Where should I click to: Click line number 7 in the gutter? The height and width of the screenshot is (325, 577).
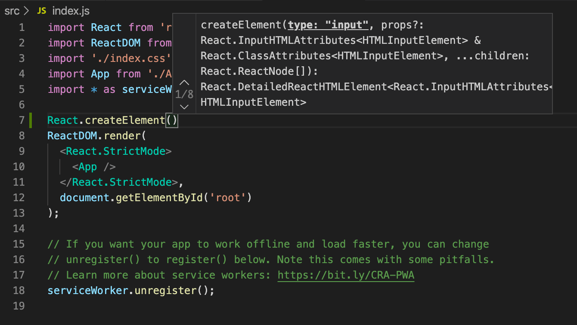pyautogui.click(x=22, y=120)
